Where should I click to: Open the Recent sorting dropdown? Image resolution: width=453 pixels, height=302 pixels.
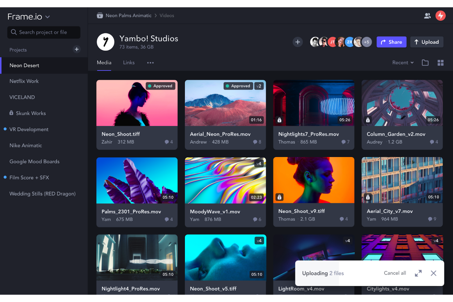[x=403, y=62]
